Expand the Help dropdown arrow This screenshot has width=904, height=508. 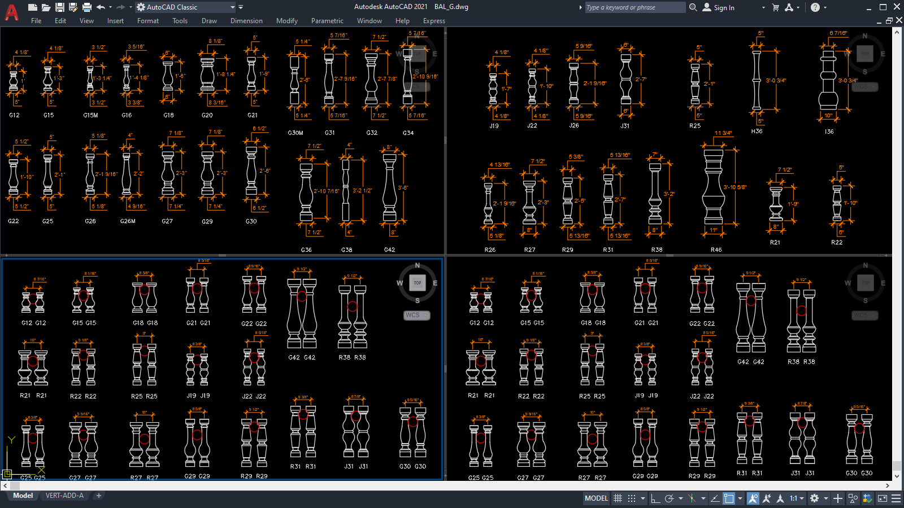825,7
